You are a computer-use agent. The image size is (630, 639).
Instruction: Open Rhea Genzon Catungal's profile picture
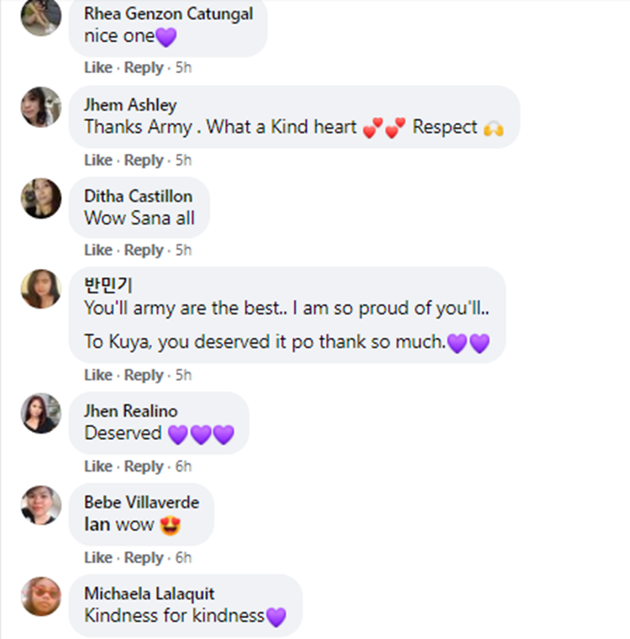coord(40,17)
